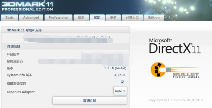Open the Edition tab
212x108 pixels.
[154, 17]
